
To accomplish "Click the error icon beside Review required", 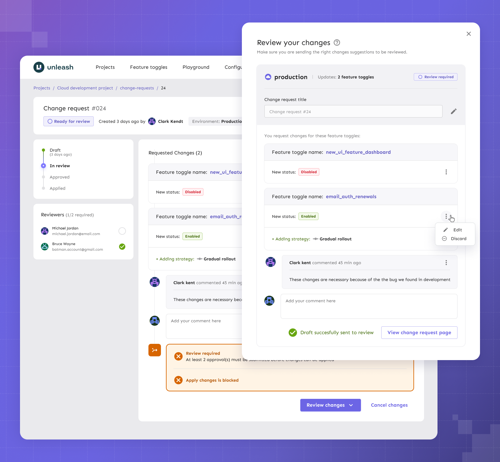I will click(178, 356).
